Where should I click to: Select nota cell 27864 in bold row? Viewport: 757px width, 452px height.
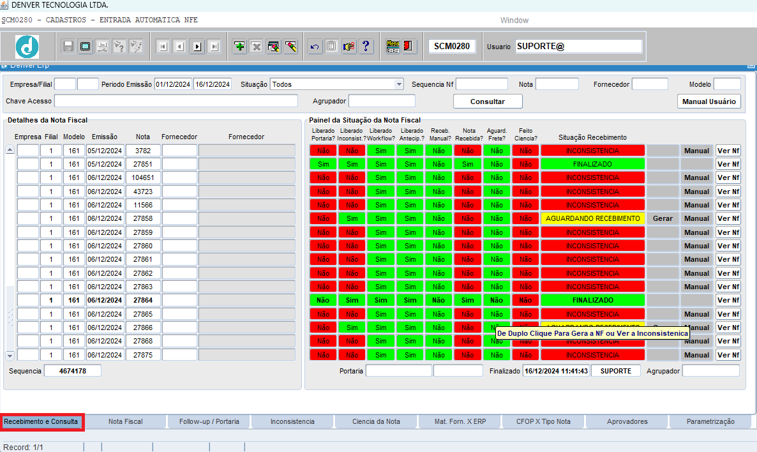143,300
